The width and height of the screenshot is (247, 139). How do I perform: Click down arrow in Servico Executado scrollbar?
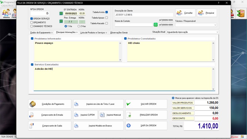pyautogui.click(x=213, y=89)
